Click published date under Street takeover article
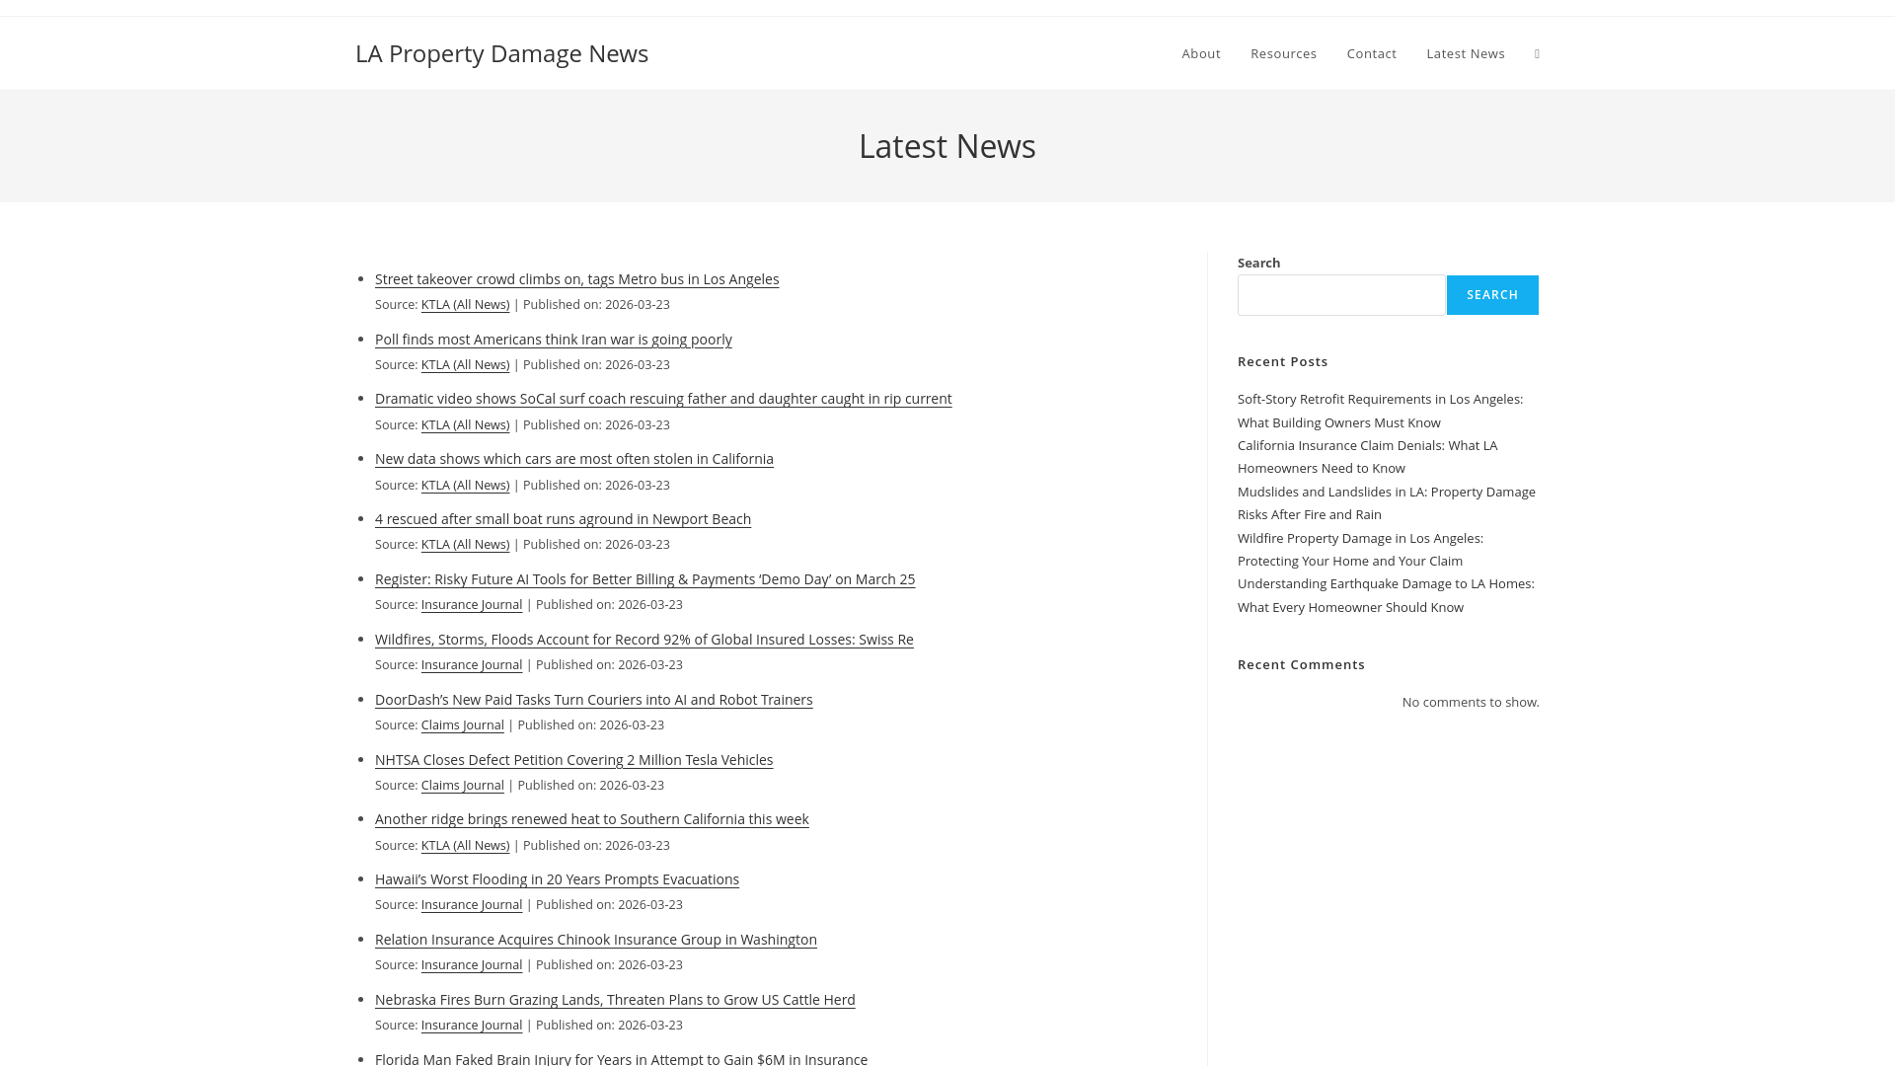 tap(596, 305)
